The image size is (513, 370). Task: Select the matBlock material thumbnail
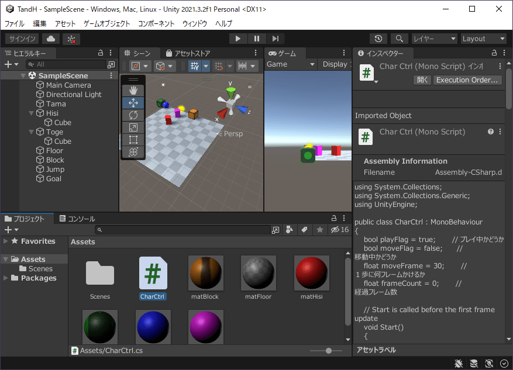coord(205,273)
